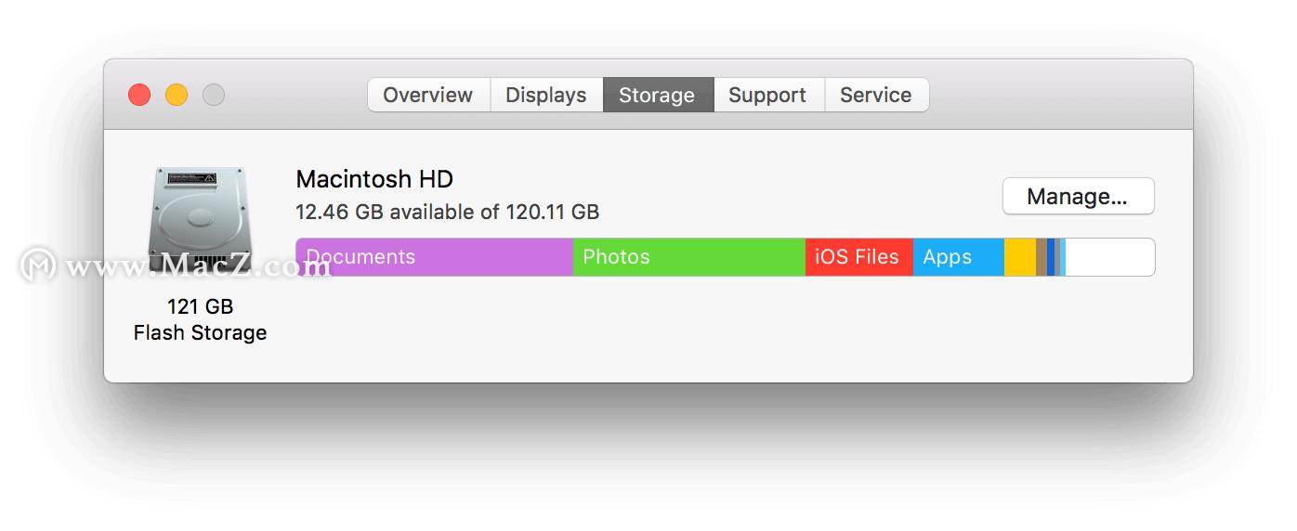Show the Service tab

coord(875,95)
